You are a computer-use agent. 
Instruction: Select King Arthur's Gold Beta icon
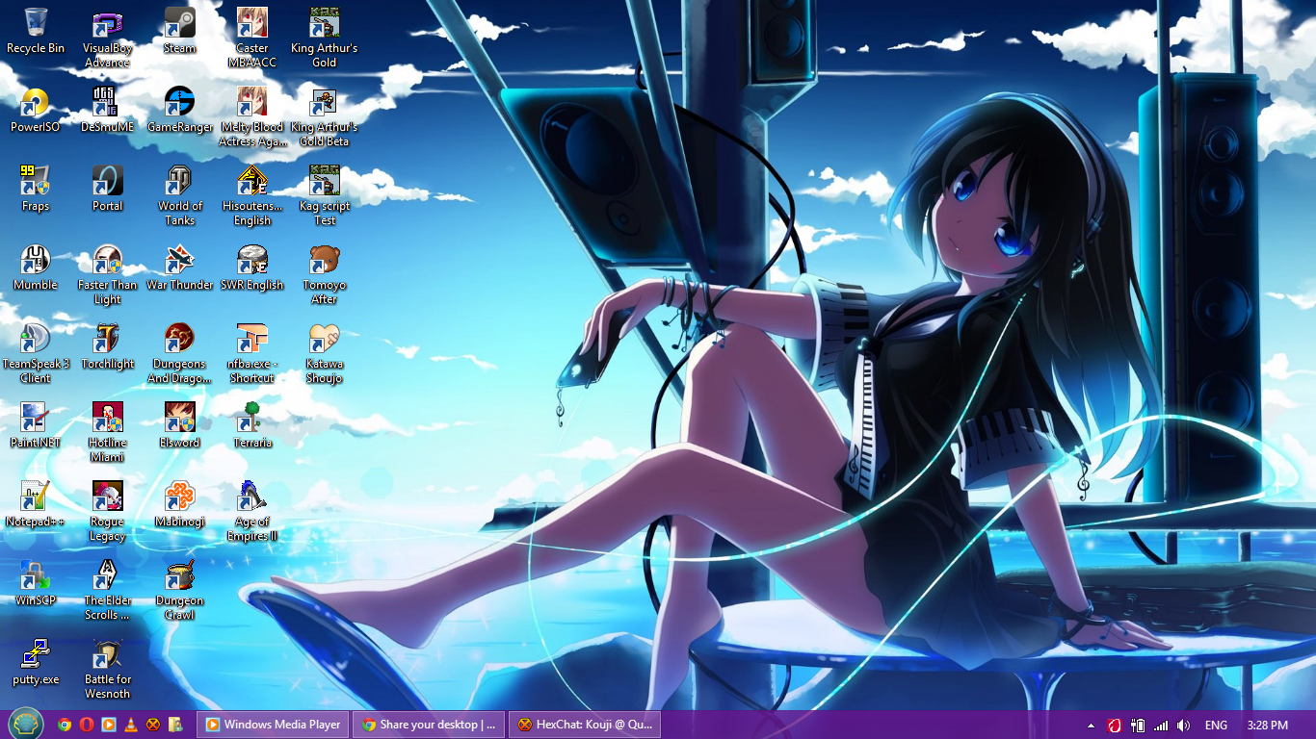point(325,115)
